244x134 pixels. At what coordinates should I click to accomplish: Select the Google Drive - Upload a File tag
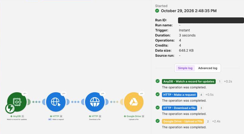[183, 121]
